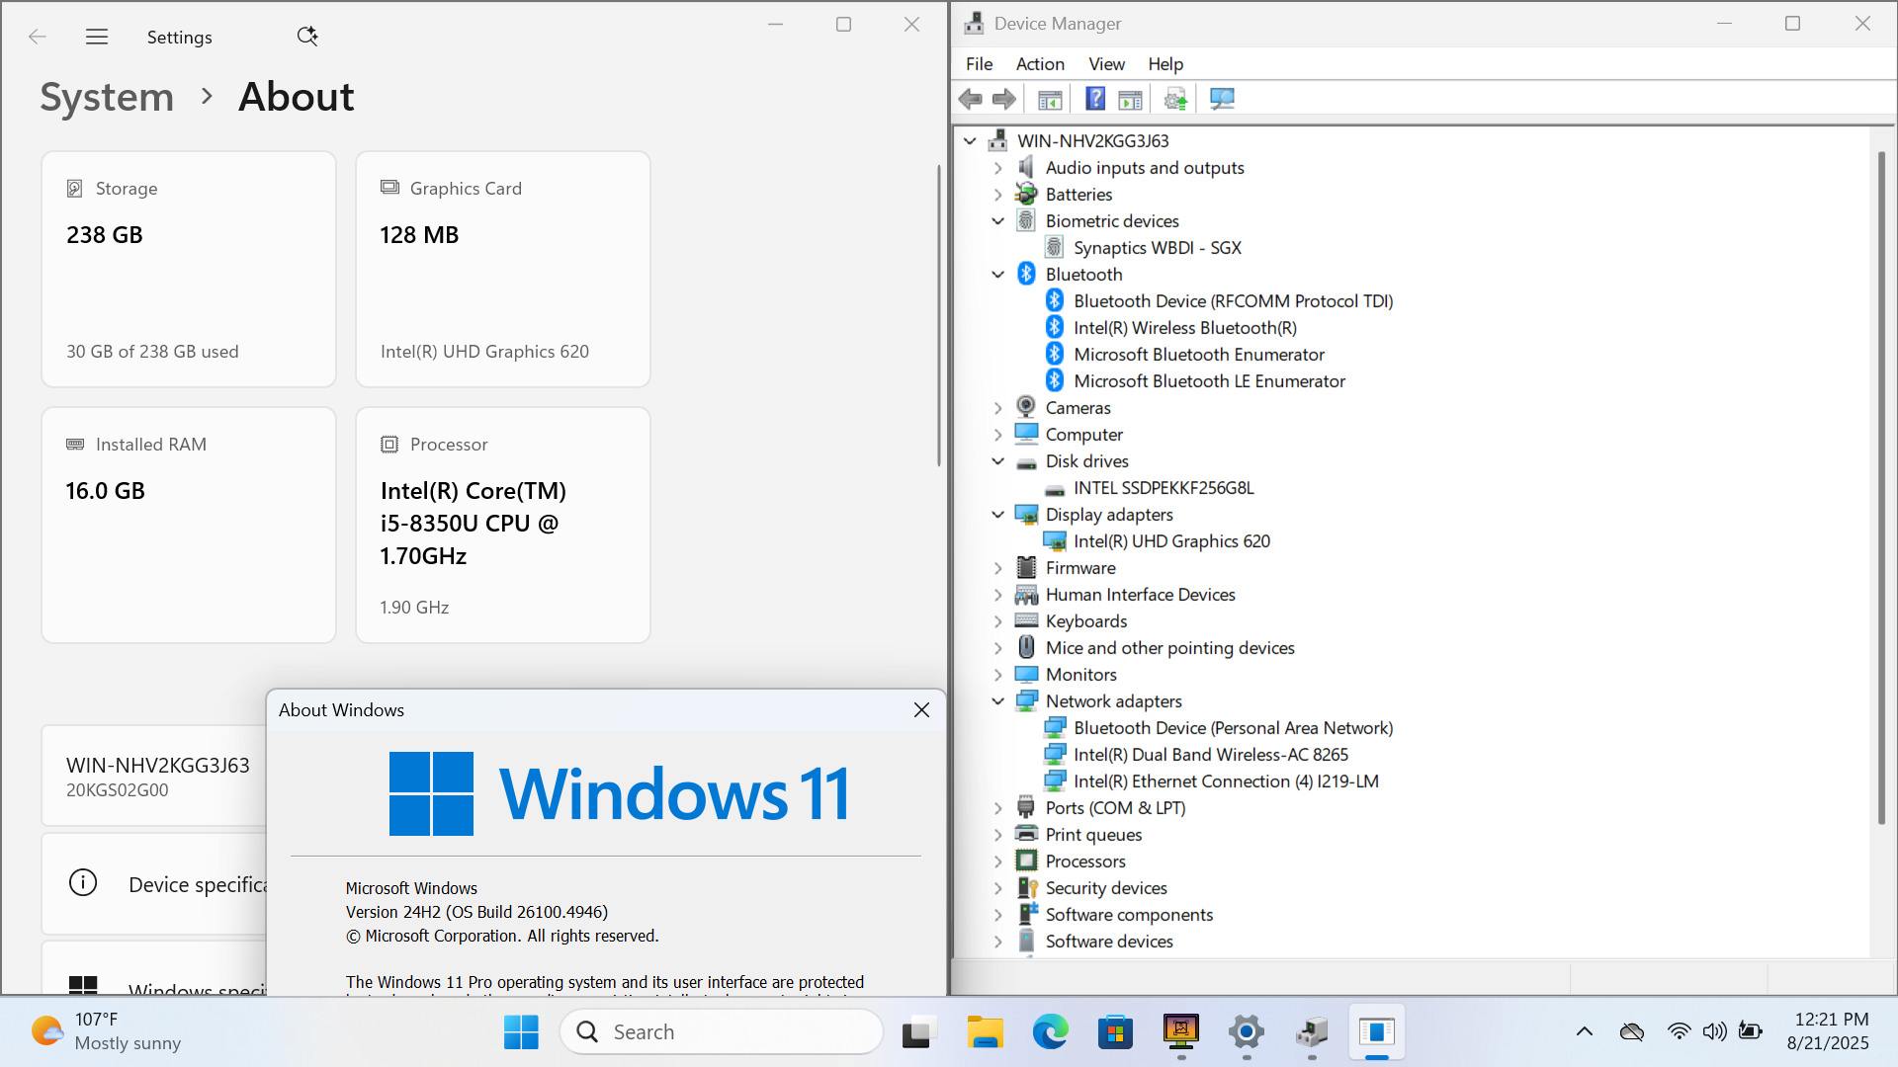
Task: Open the File menu in Device Manager
Action: tap(979, 64)
